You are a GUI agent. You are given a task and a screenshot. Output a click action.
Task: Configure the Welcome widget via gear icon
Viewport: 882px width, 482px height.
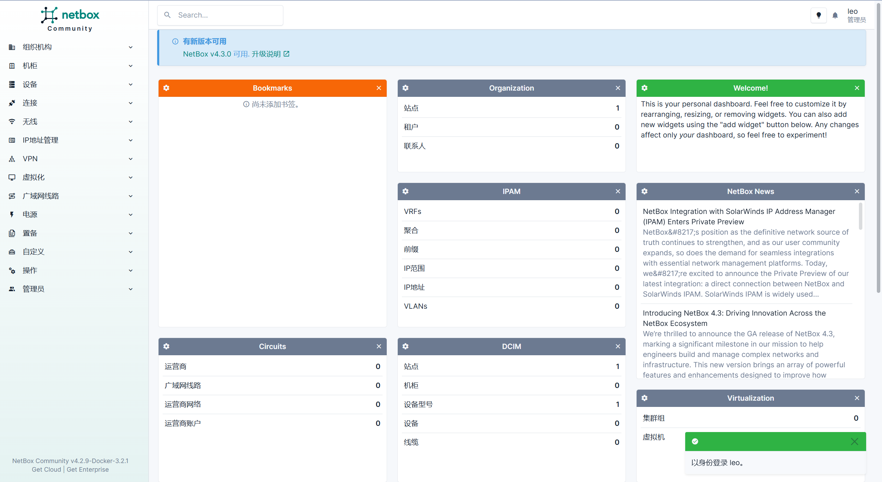click(645, 88)
